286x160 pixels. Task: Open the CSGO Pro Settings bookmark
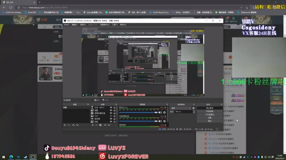coord(12,12)
